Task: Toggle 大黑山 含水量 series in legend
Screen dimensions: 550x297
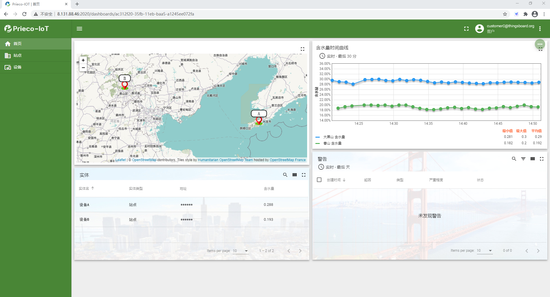Action: click(x=334, y=137)
